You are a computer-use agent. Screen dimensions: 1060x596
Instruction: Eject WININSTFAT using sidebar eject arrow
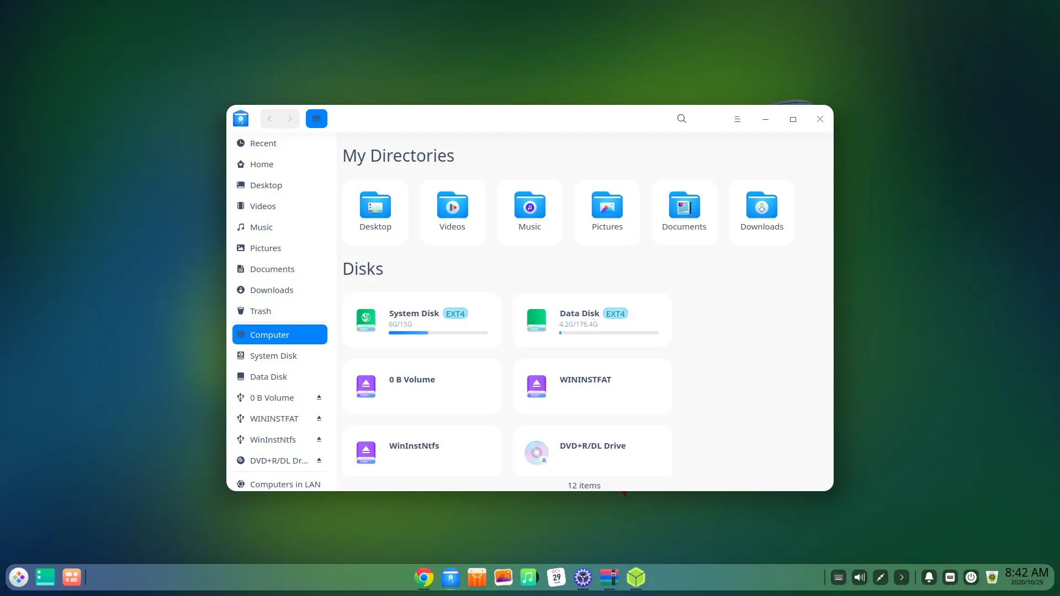[319, 418]
